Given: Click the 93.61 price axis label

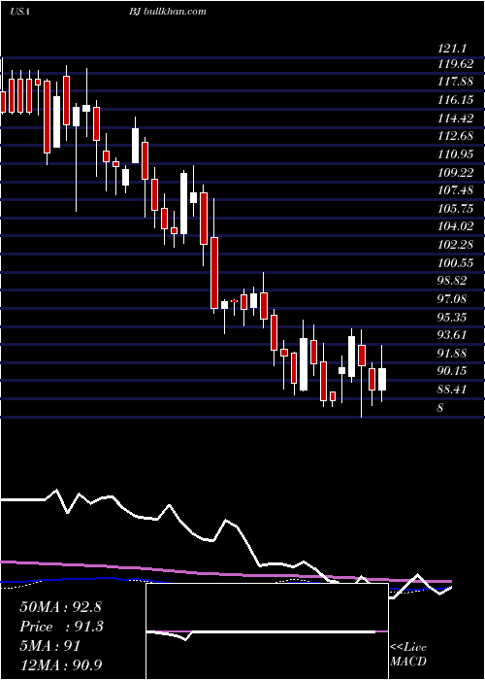Looking at the screenshot, I should pos(452,335).
